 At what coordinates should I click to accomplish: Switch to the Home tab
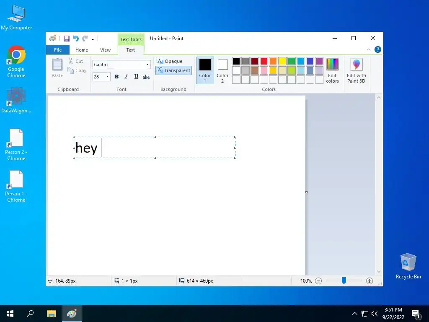pyautogui.click(x=82, y=50)
